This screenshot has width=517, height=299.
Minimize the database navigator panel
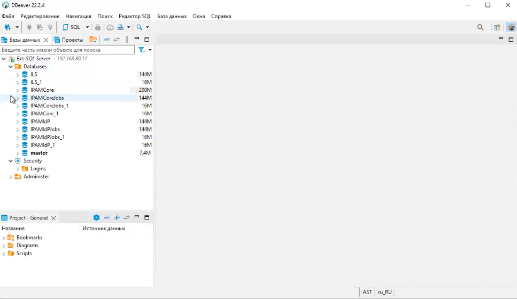click(137, 39)
